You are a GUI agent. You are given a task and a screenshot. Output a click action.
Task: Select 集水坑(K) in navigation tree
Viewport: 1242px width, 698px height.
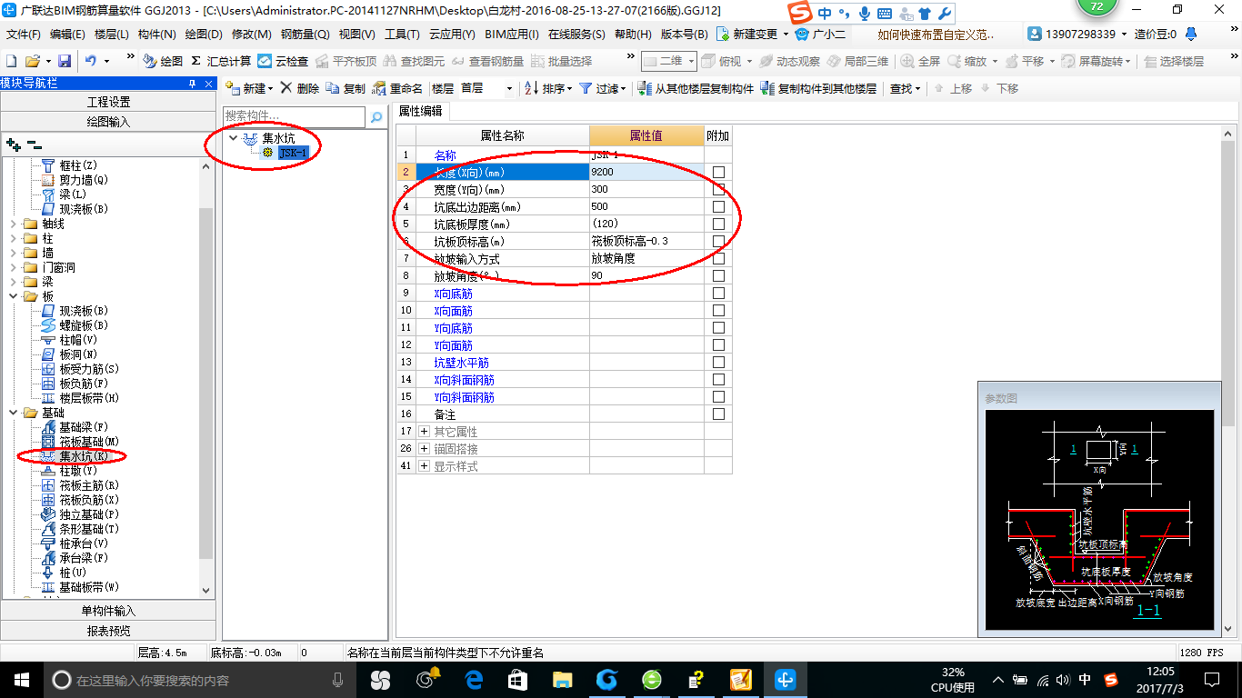pos(84,456)
